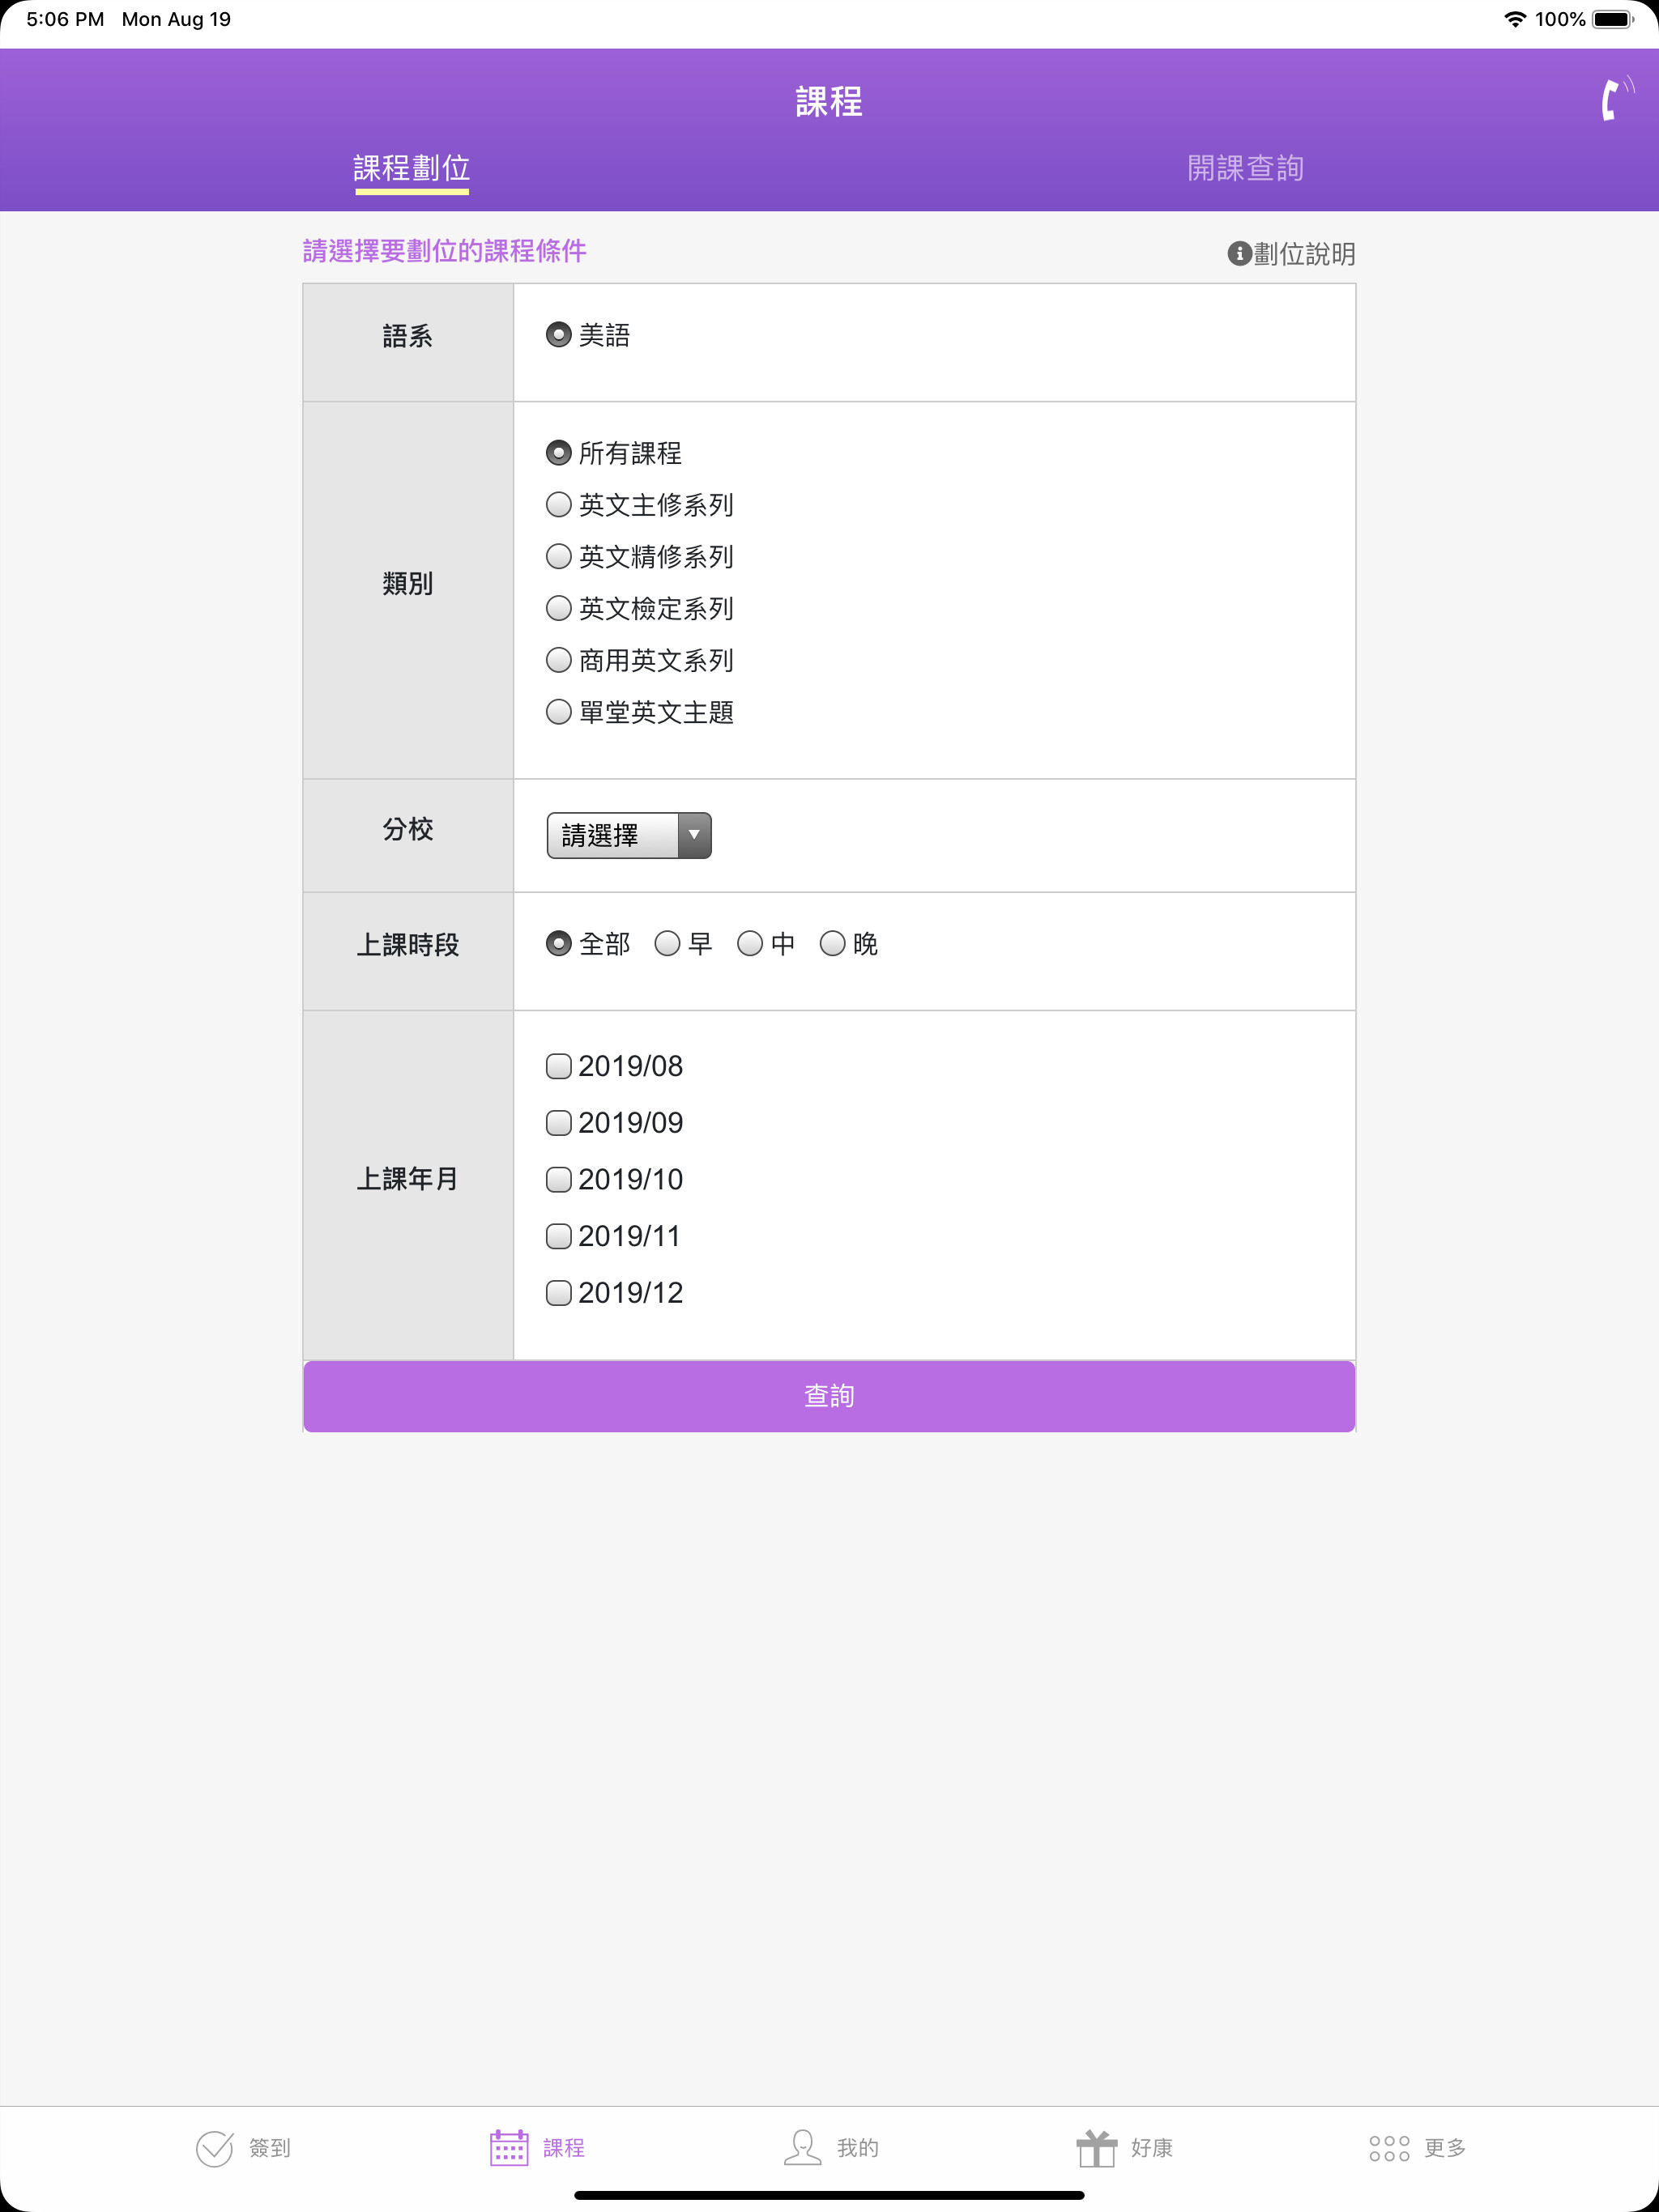
Task: Check the 2019/09 month checkbox
Action: [558, 1123]
